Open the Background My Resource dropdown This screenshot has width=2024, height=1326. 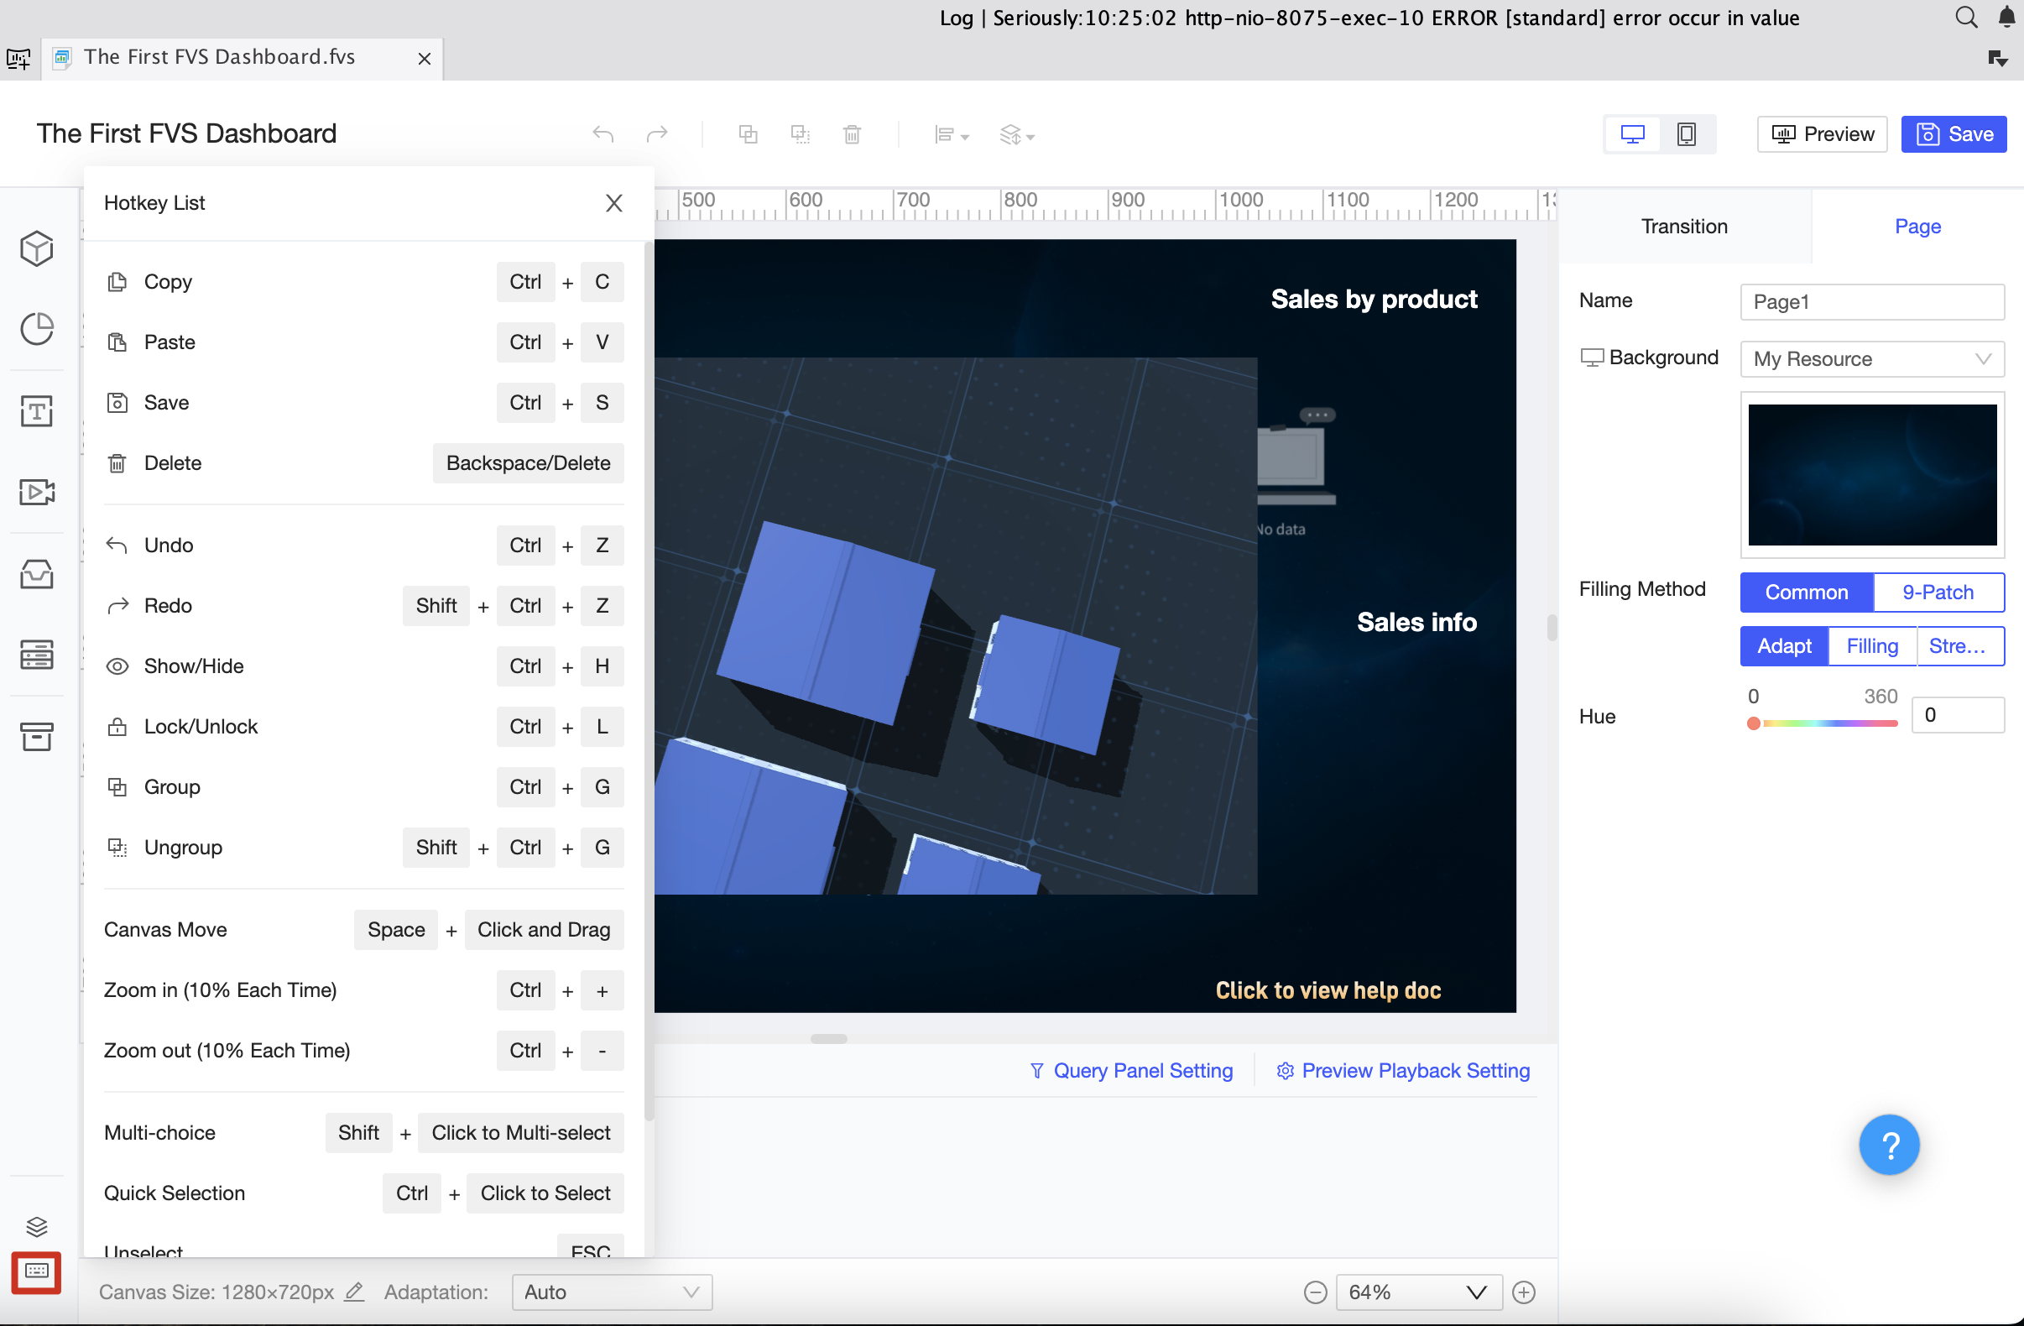(x=1873, y=358)
